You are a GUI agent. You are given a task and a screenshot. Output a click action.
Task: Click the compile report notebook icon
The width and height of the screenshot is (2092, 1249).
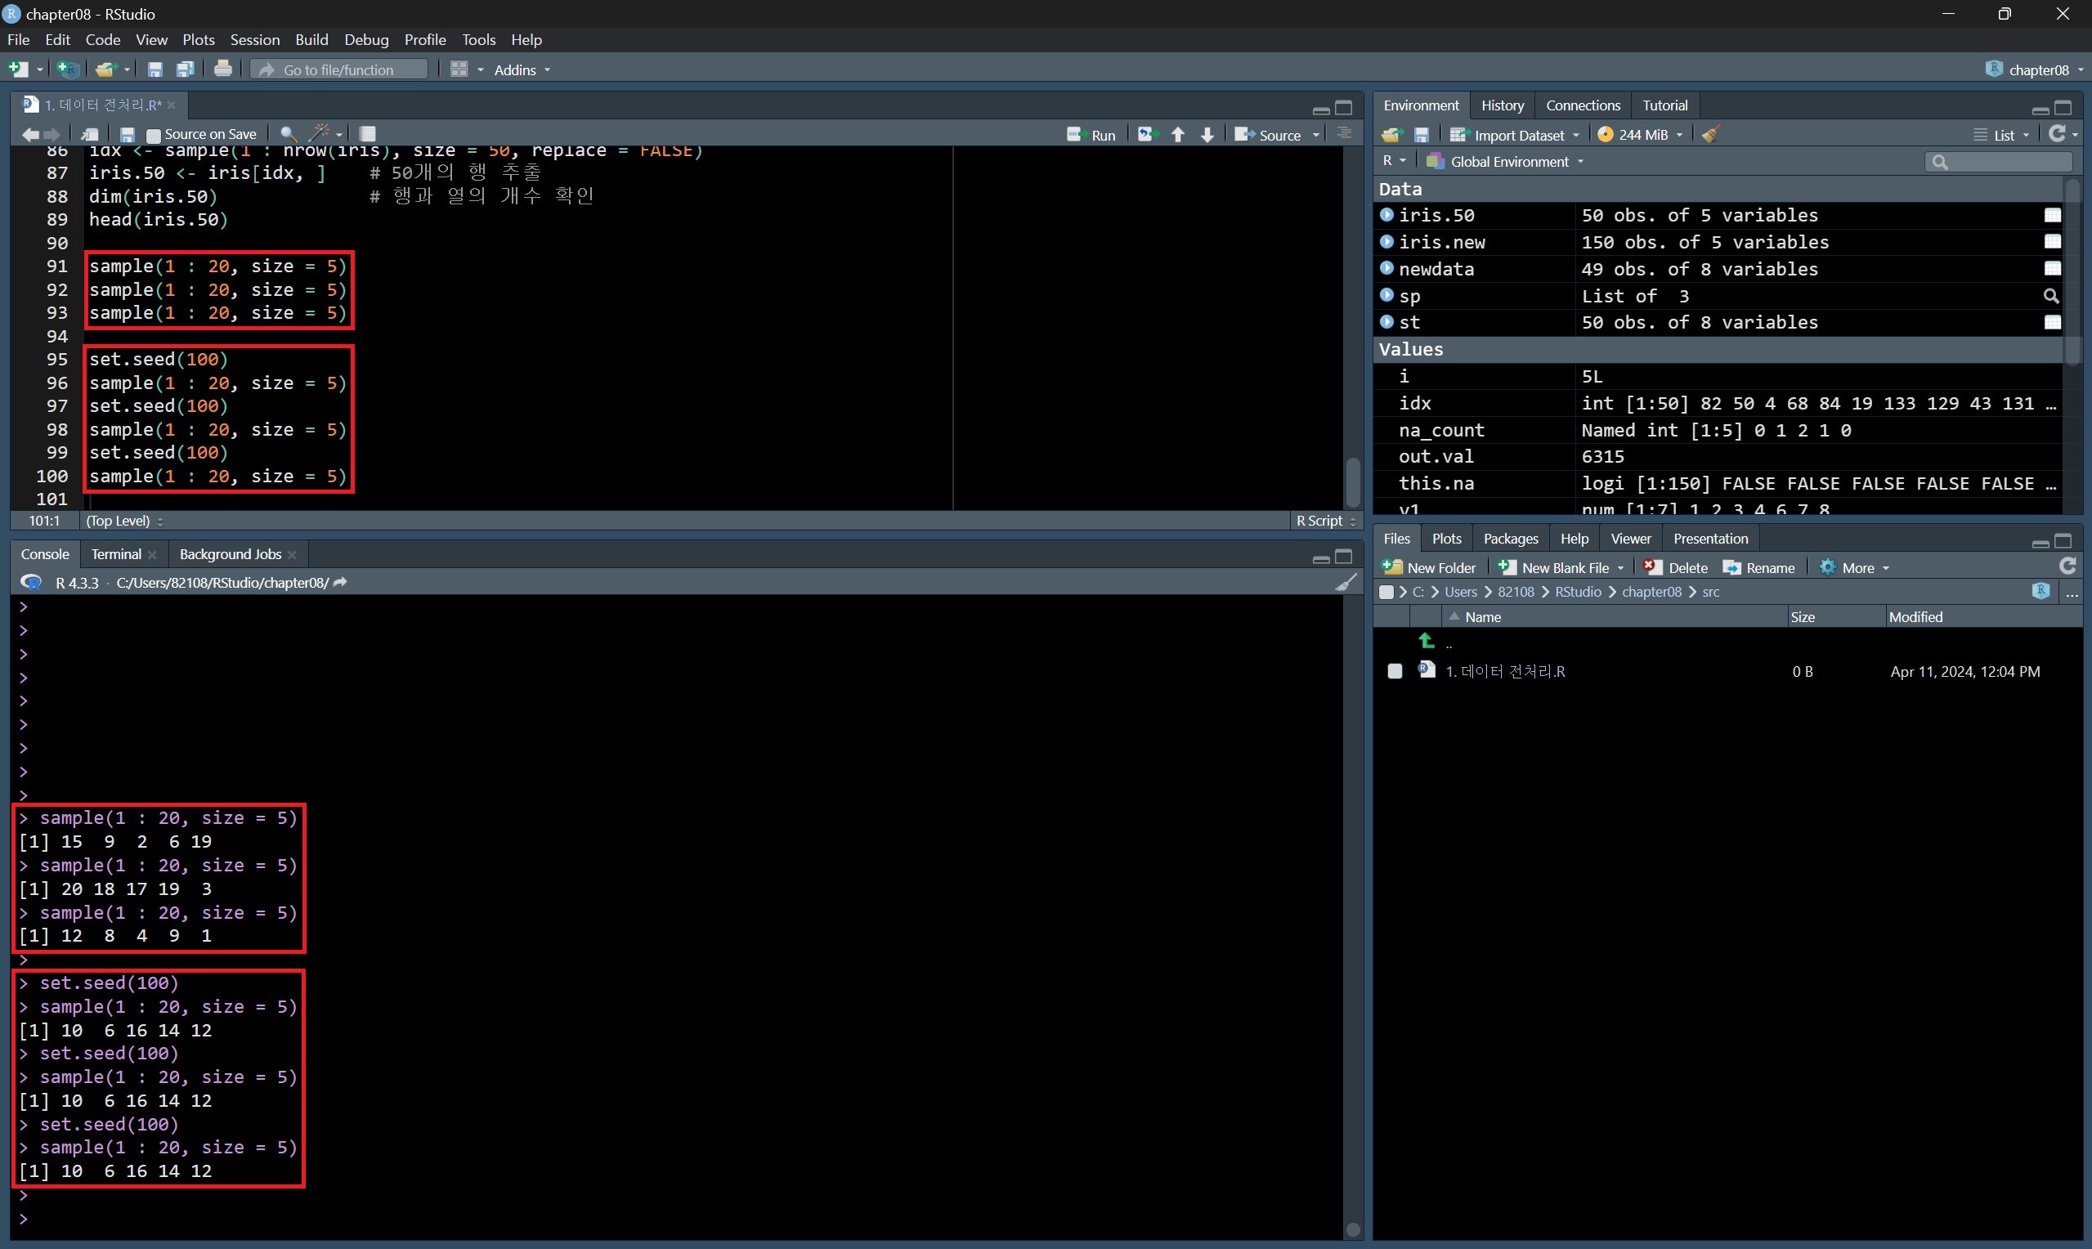coord(368,134)
